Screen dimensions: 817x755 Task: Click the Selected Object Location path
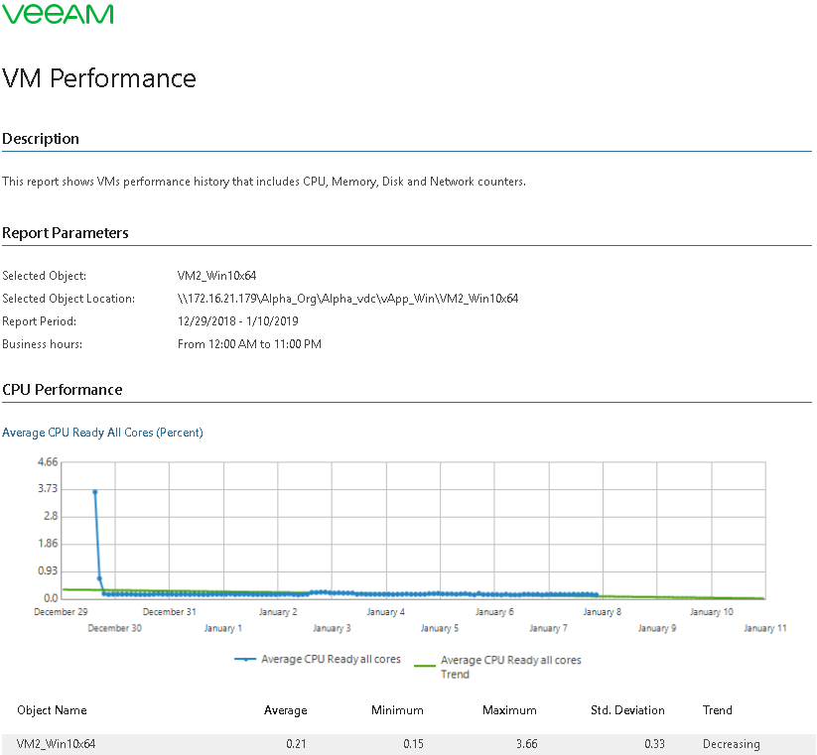347,299
